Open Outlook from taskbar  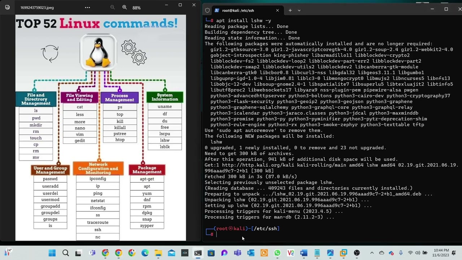click(x=250, y=253)
